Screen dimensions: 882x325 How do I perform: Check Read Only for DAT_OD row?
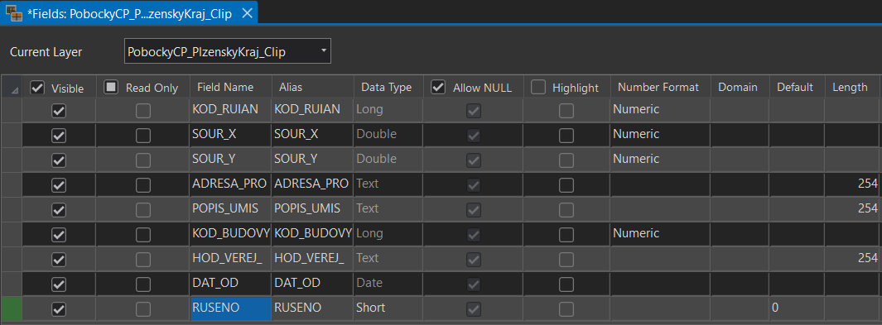coord(143,284)
